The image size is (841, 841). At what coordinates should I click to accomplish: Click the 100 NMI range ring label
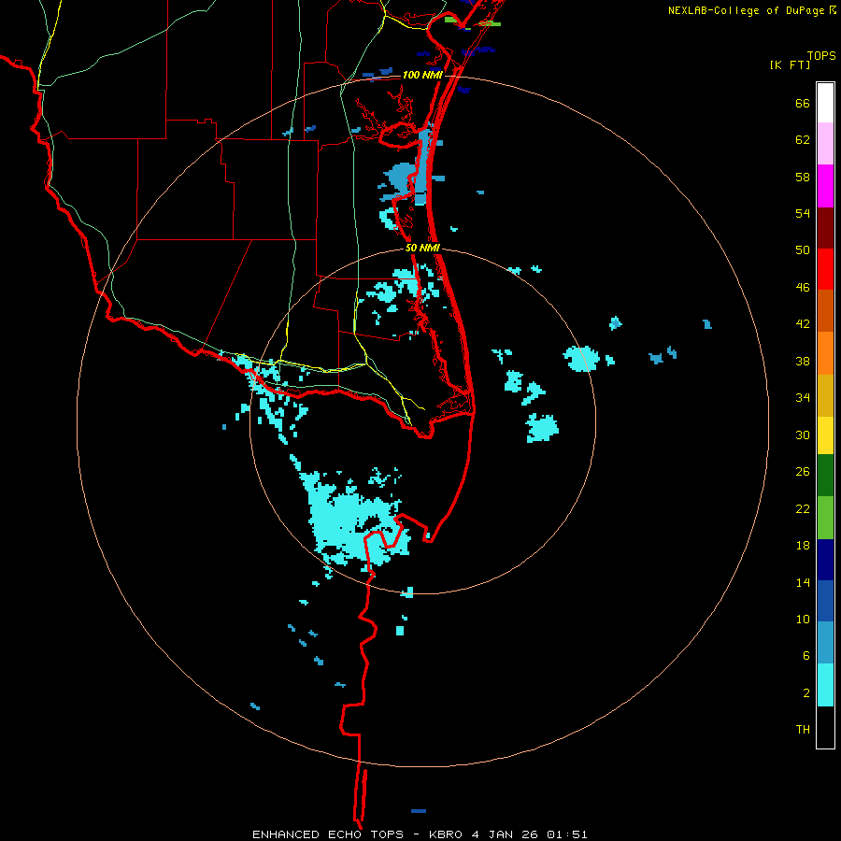422,75
